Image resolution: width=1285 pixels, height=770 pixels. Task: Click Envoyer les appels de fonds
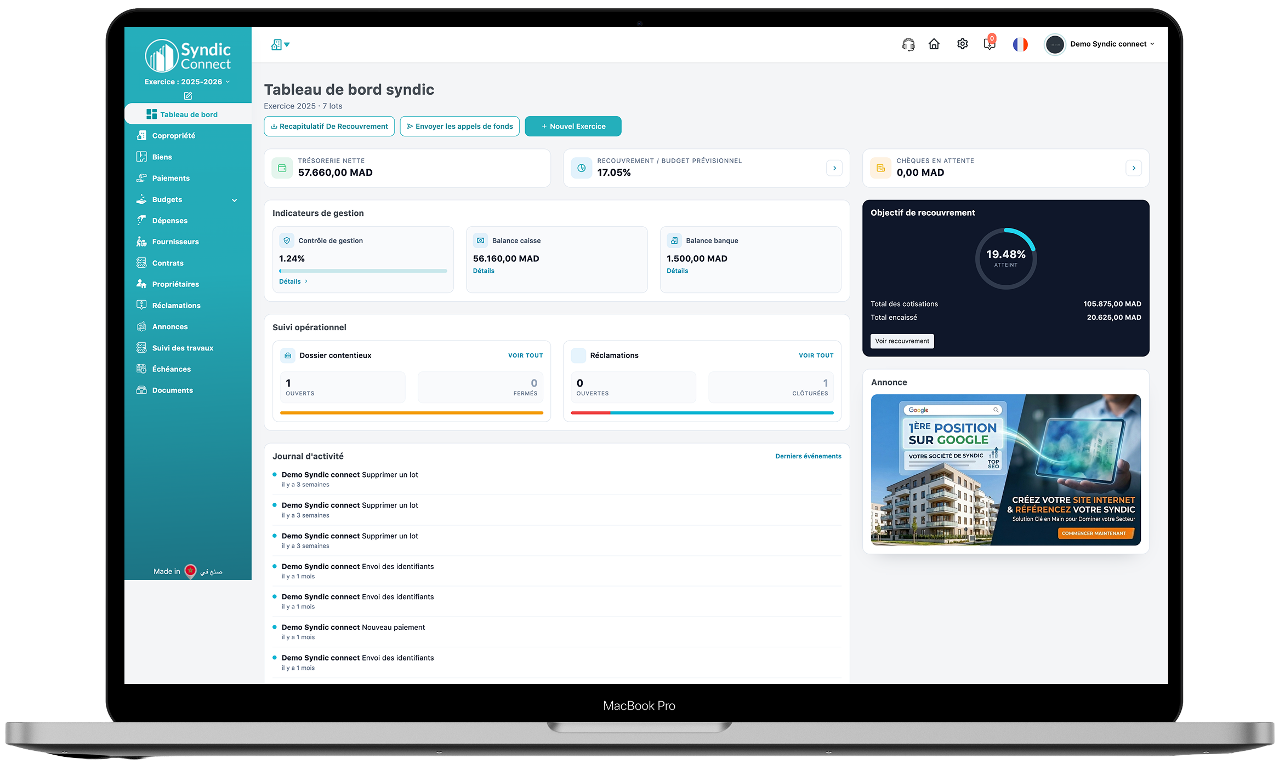click(x=459, y=126)
